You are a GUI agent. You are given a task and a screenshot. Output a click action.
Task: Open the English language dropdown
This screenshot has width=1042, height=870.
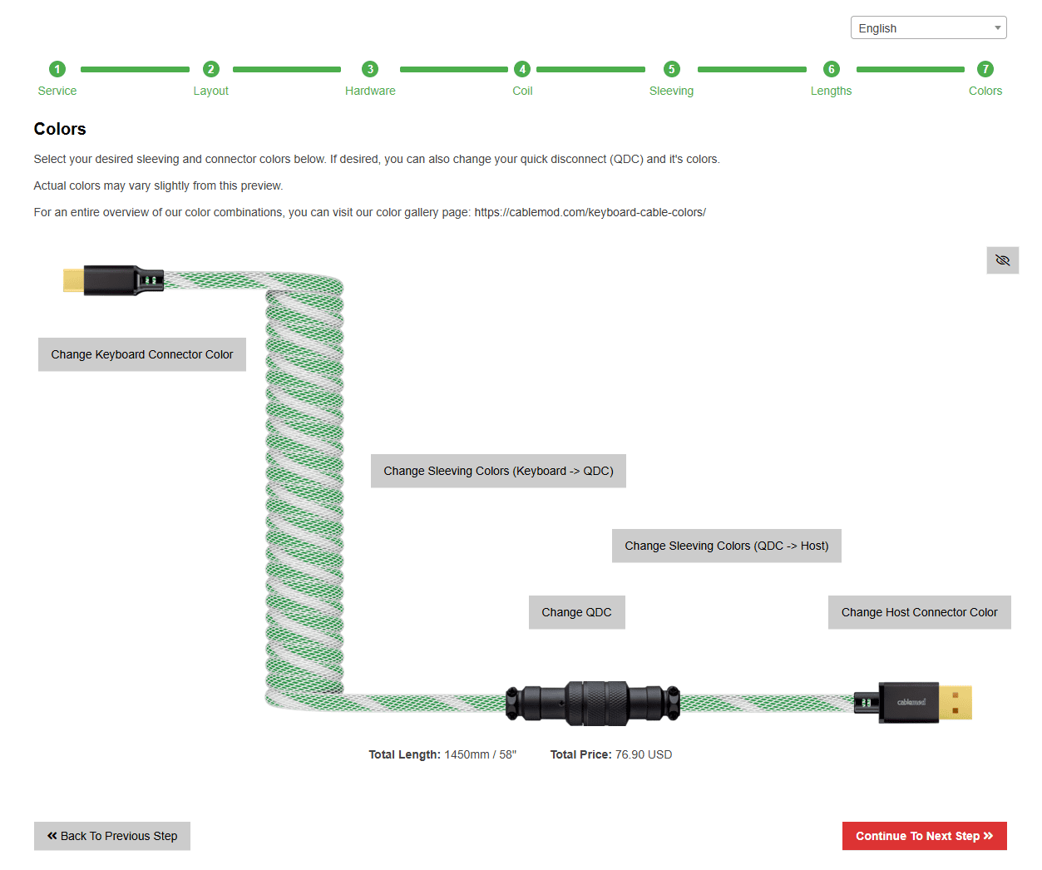point(928,28)
